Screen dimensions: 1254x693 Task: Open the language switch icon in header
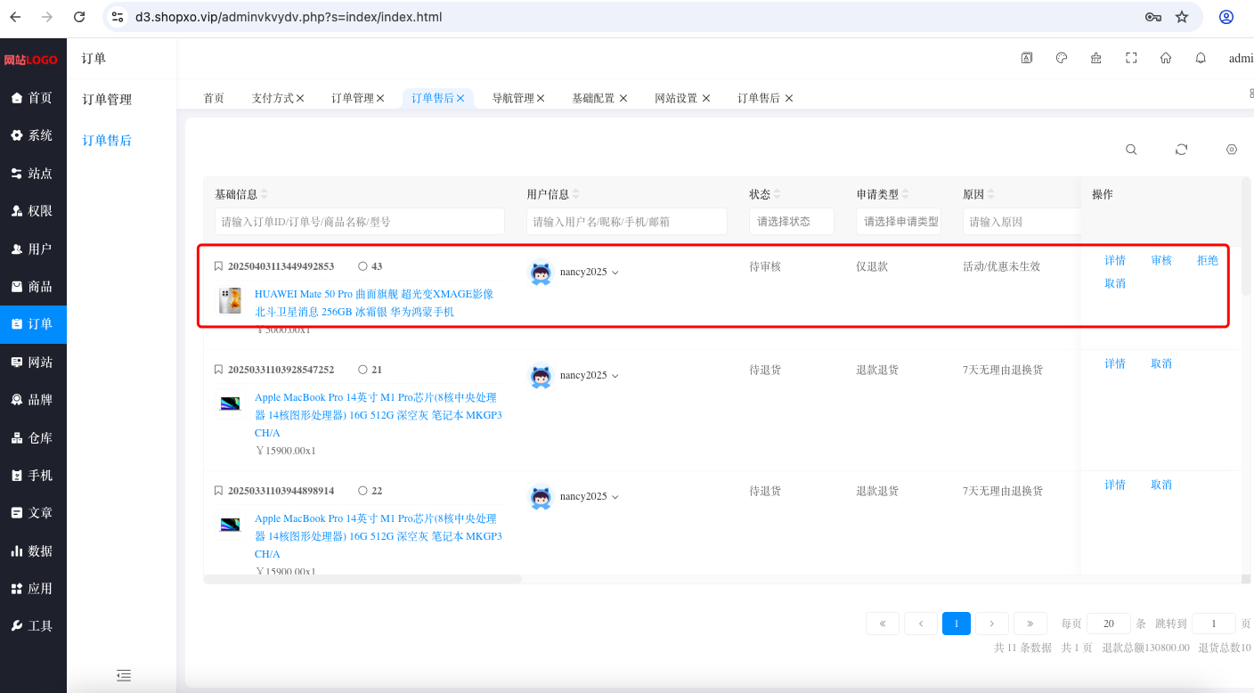point(1026,58)
